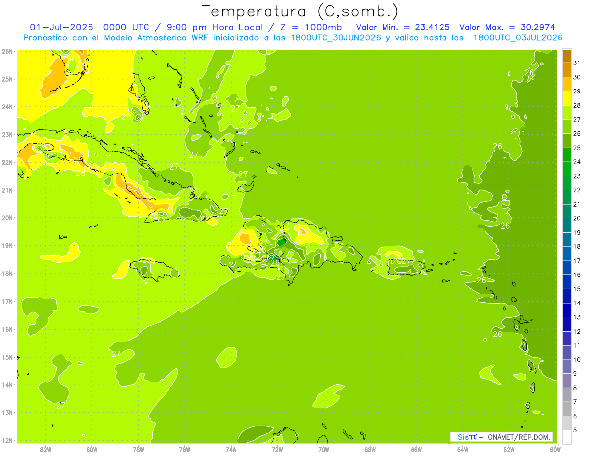Click the 82W longitude axis label
590x456 pixels.
tap(45, 449)
